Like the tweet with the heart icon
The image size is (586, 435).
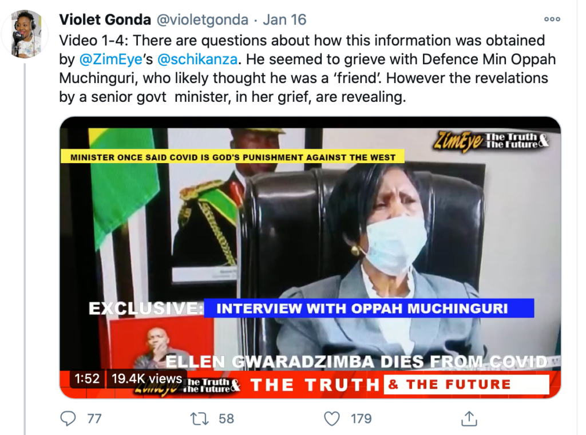331,418
